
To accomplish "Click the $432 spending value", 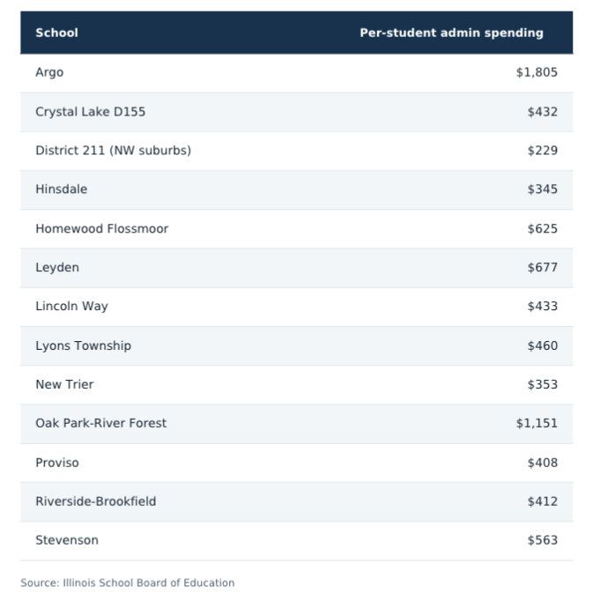I will point(543,112).
